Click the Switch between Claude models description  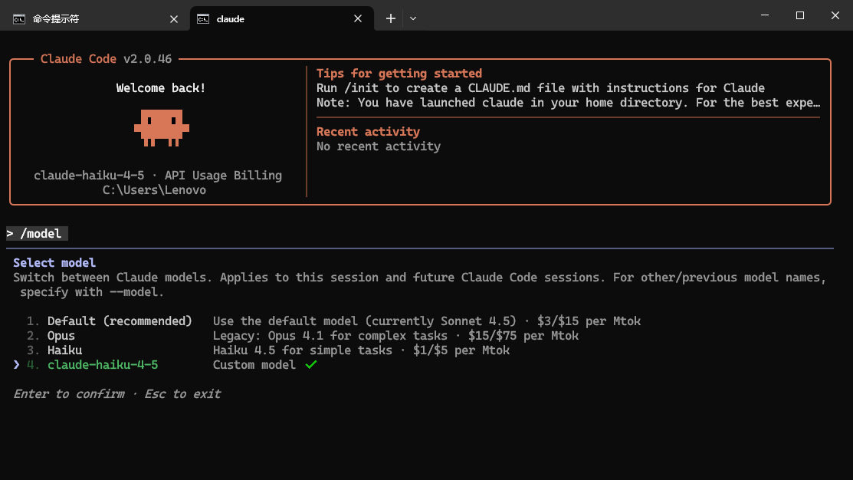point(419,284)
